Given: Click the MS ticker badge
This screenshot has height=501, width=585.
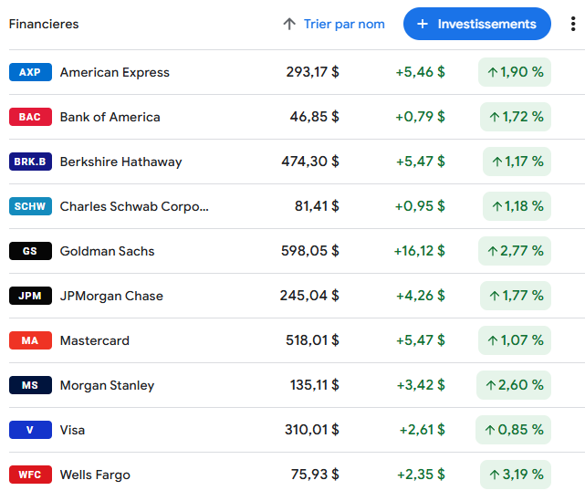Looking at the screenshot, I should (30, 385).
